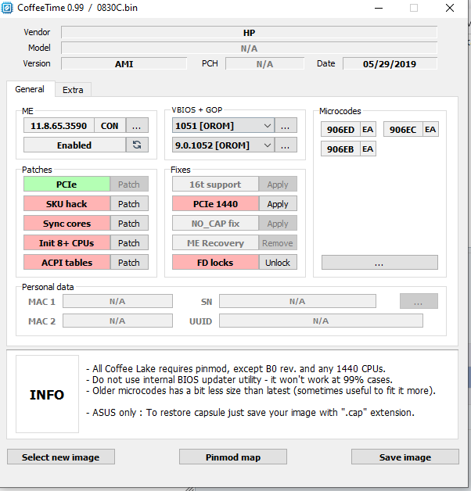471x491 pixels.
Task: Click the UUID field
Action: (321, 321)
